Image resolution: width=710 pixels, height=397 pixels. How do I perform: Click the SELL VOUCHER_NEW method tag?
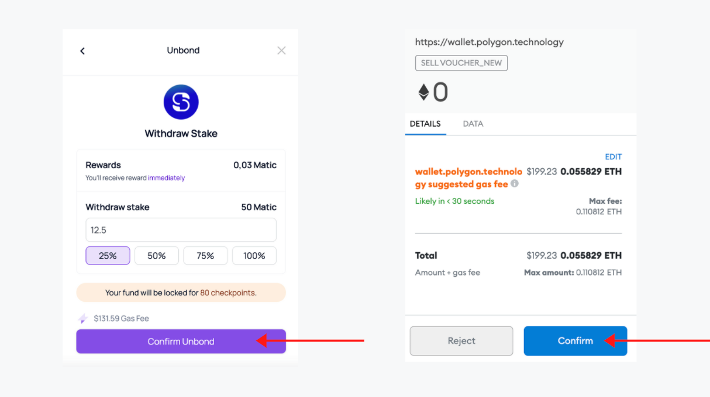coord(461,62)
